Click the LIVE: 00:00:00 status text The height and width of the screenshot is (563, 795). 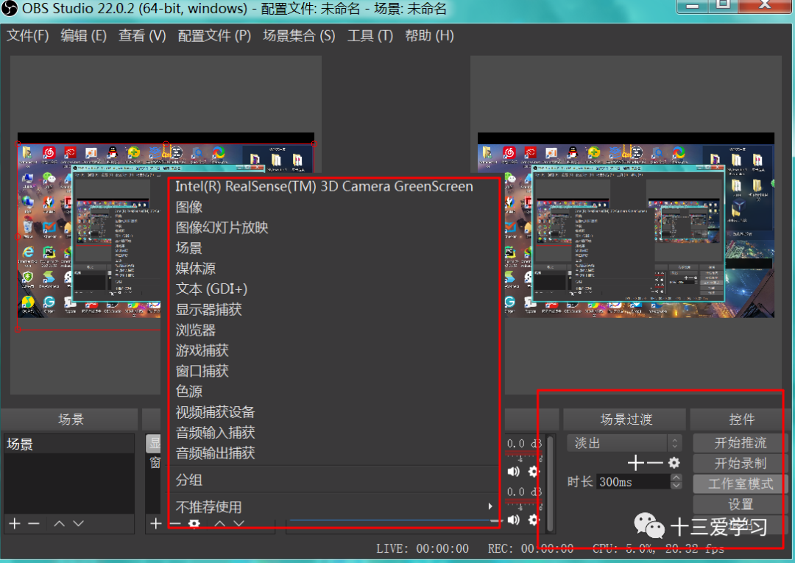423,549
